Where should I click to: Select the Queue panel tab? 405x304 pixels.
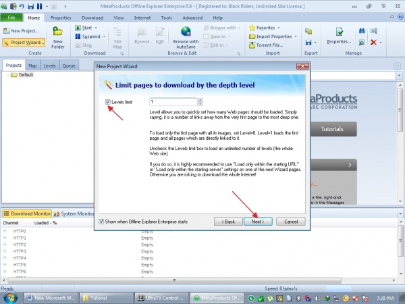pyautogui.click(x=69, y=66)
